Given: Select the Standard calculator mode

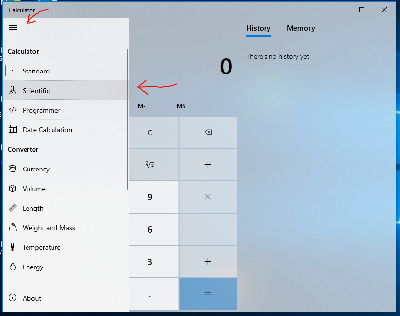Looking at the screenshot, I should 65,71.
